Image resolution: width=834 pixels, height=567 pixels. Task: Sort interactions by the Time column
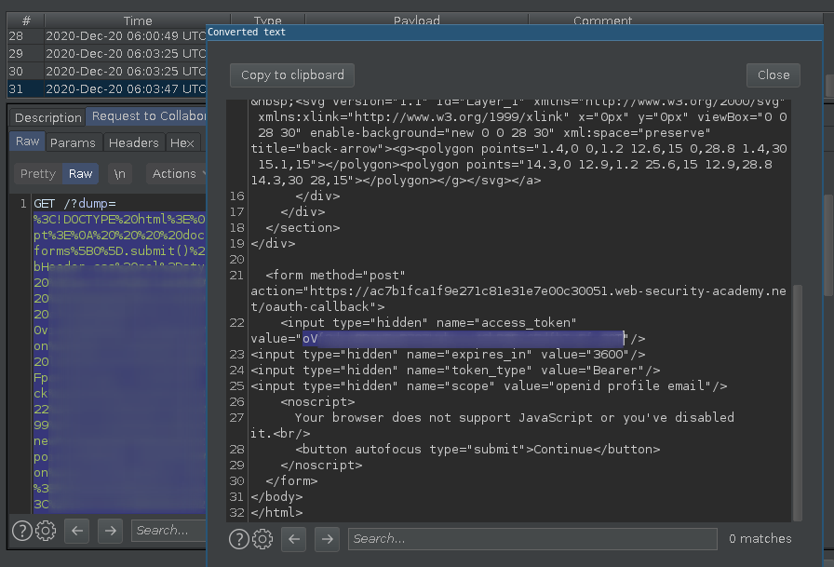138,20
